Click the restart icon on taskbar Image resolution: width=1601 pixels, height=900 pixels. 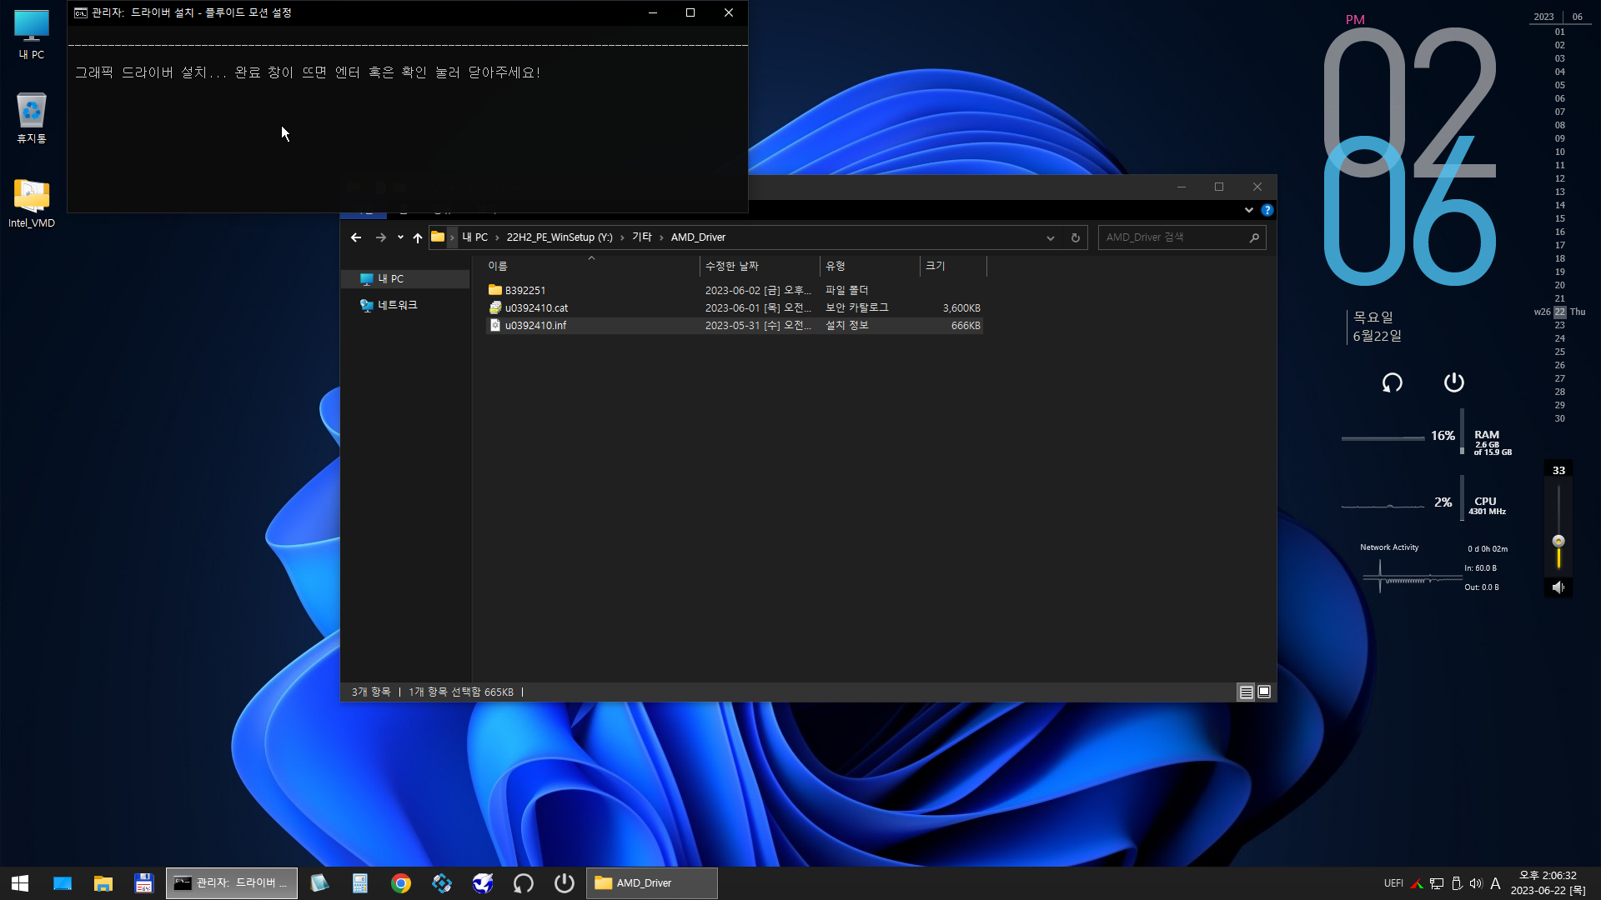524,883
